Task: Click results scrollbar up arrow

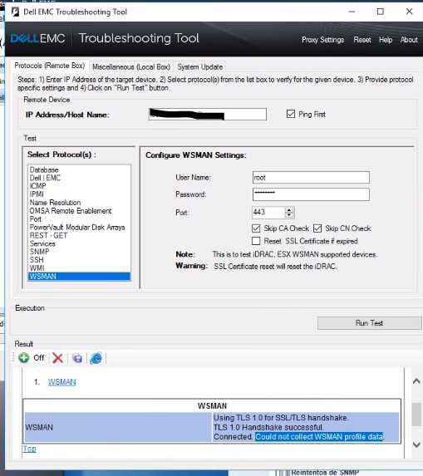Action: tap(416, 380)
